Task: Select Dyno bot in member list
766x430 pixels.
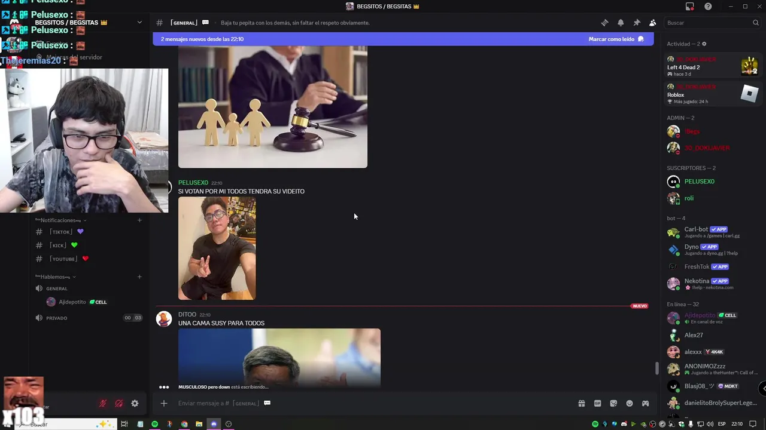Action: tap(711, 249)
